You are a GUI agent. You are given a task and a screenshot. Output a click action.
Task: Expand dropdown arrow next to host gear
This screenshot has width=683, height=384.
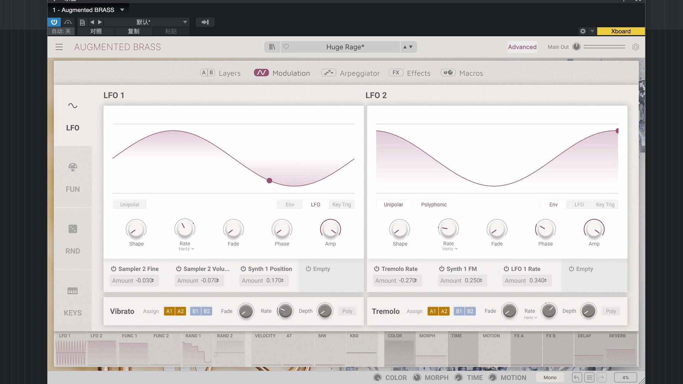click(x=592, y=31)
